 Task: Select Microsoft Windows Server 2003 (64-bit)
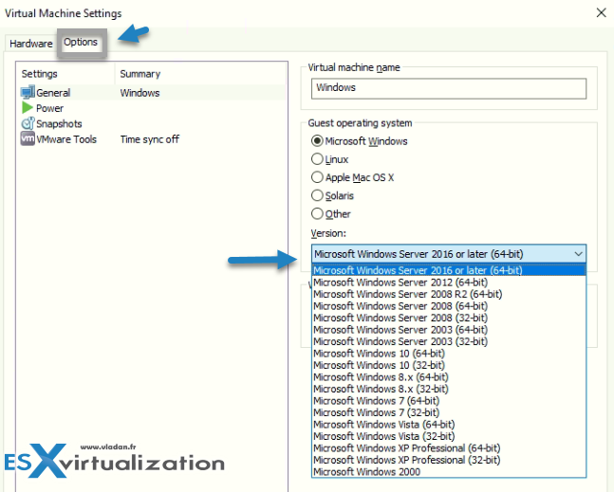449,330
